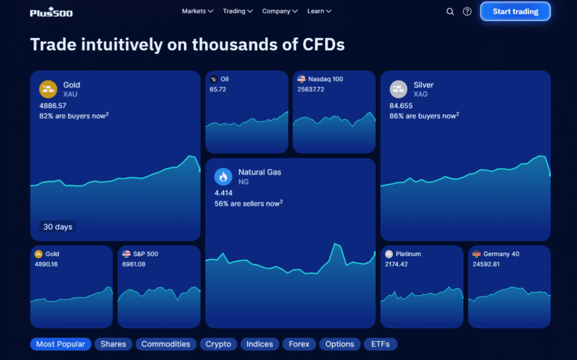
Task: Expand the Trading dropdown menu
Action: point(237,11)
